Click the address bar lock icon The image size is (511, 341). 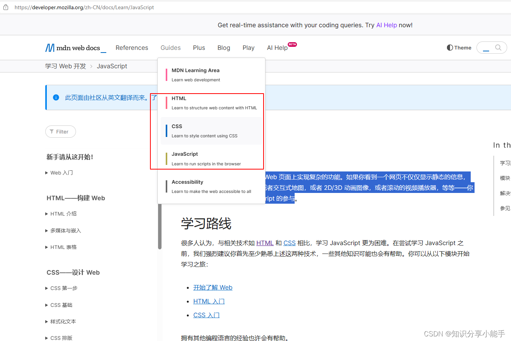(6, 7)
